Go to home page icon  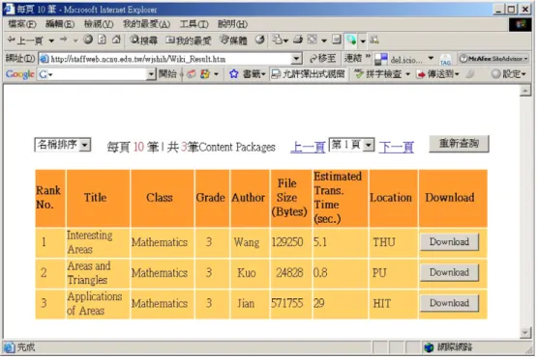point(116,40)
